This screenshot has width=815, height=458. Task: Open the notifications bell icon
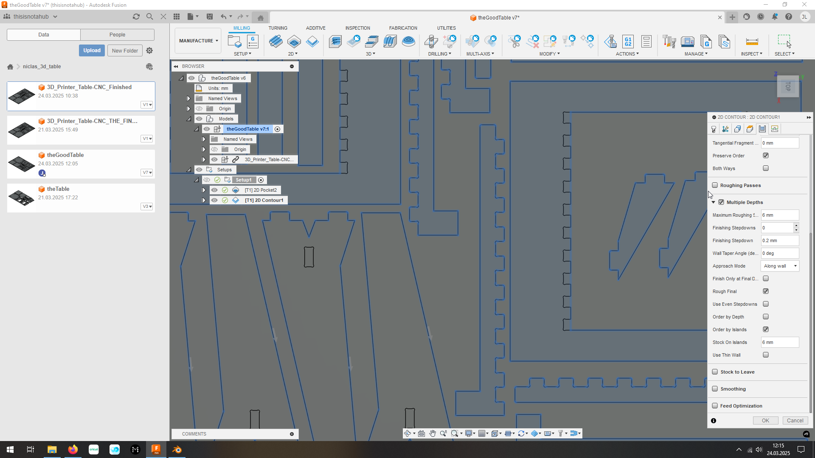[x=775, y=17]
